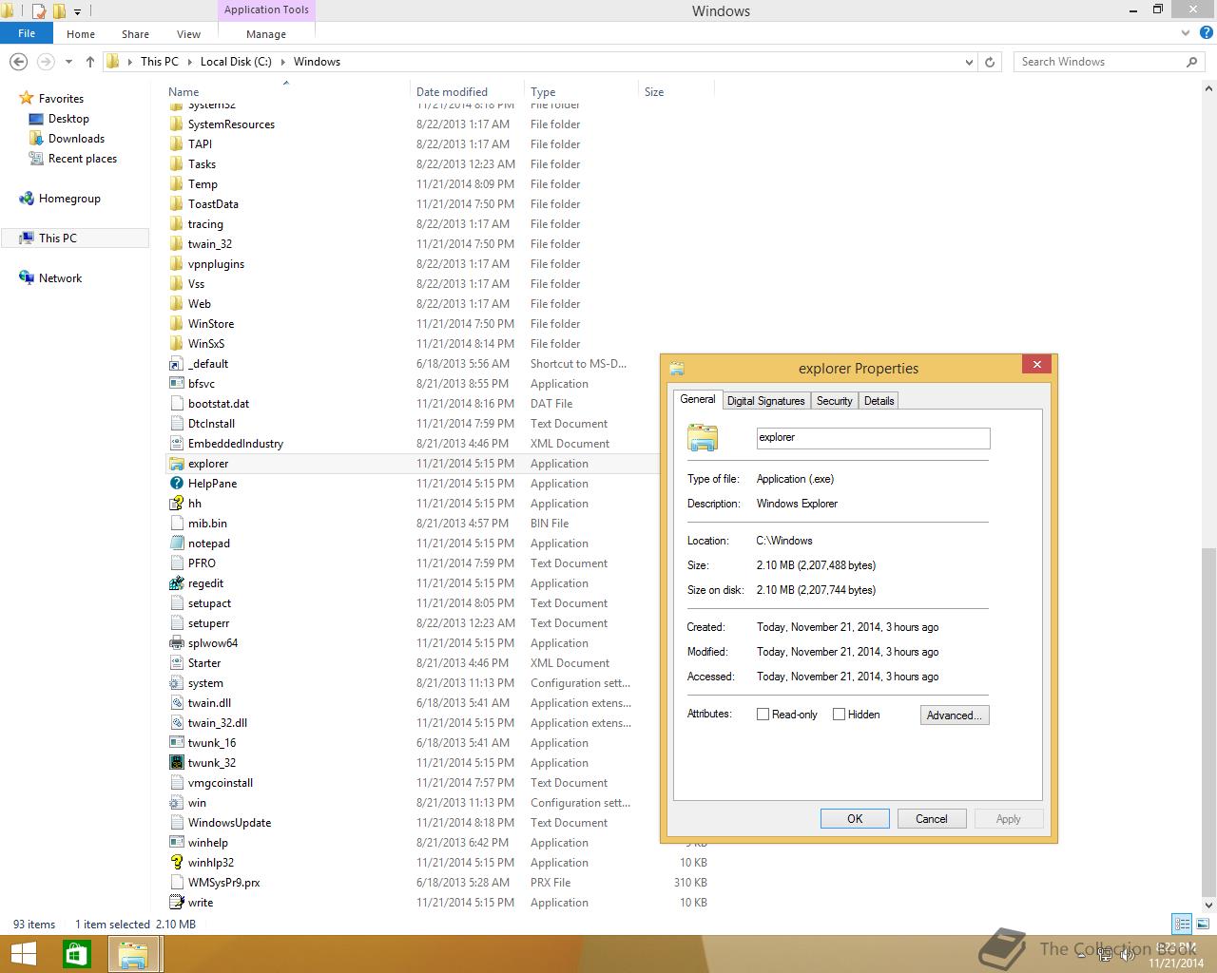Click the Up one level arrow
This screenshot has width=1217, height=973.
(90, 62)
